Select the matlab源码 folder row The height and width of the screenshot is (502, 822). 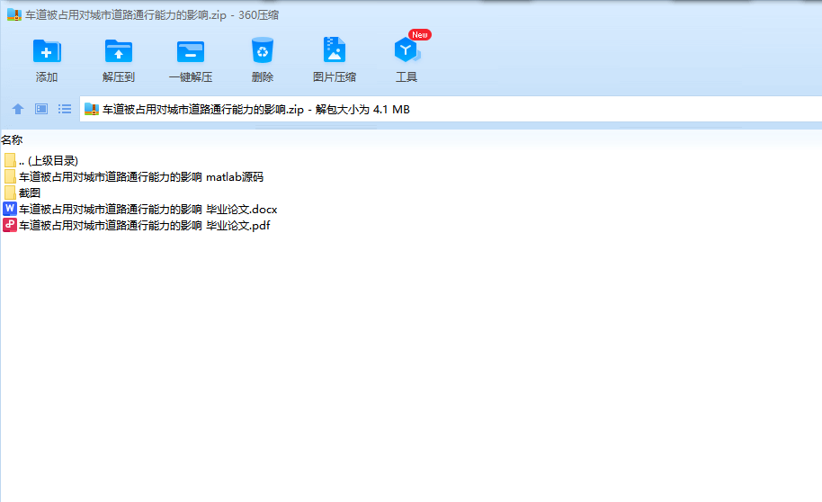coord(133,176)
